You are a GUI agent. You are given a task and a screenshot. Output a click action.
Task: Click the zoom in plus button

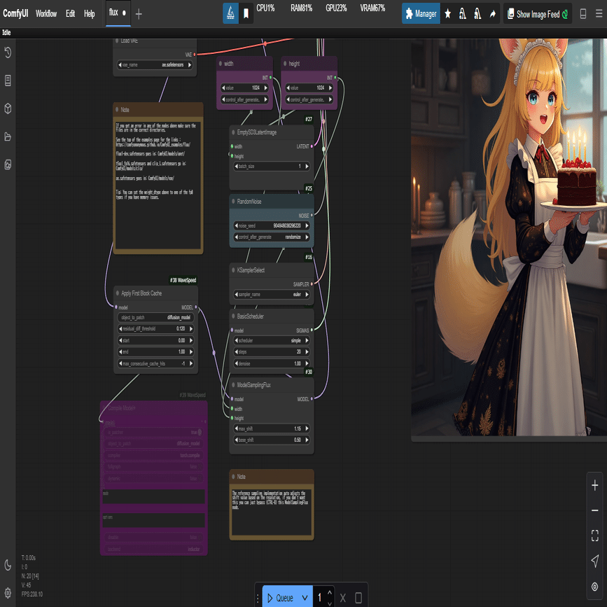pyautogui.click(x=594, y=485)
